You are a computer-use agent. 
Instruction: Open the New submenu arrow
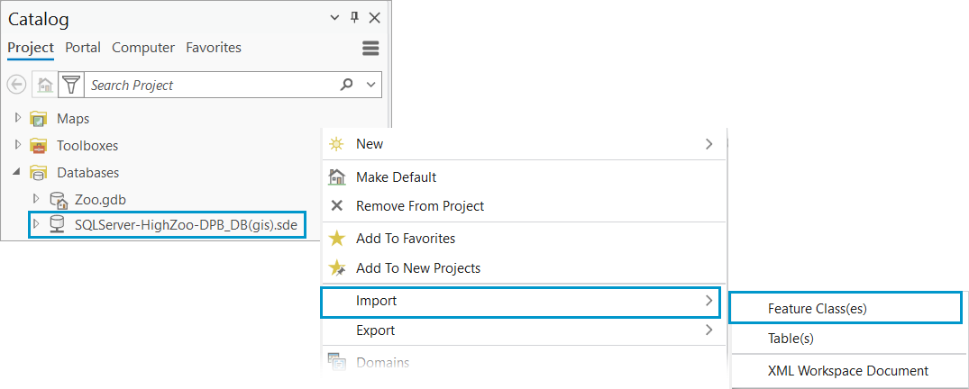point(708,144)
